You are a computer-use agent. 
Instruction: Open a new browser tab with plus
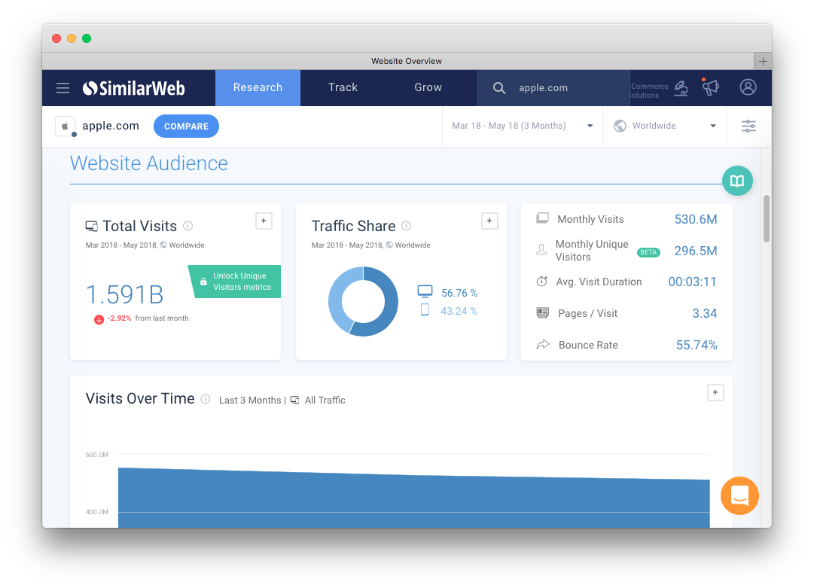pyautogui.click(x=763, y=61)
